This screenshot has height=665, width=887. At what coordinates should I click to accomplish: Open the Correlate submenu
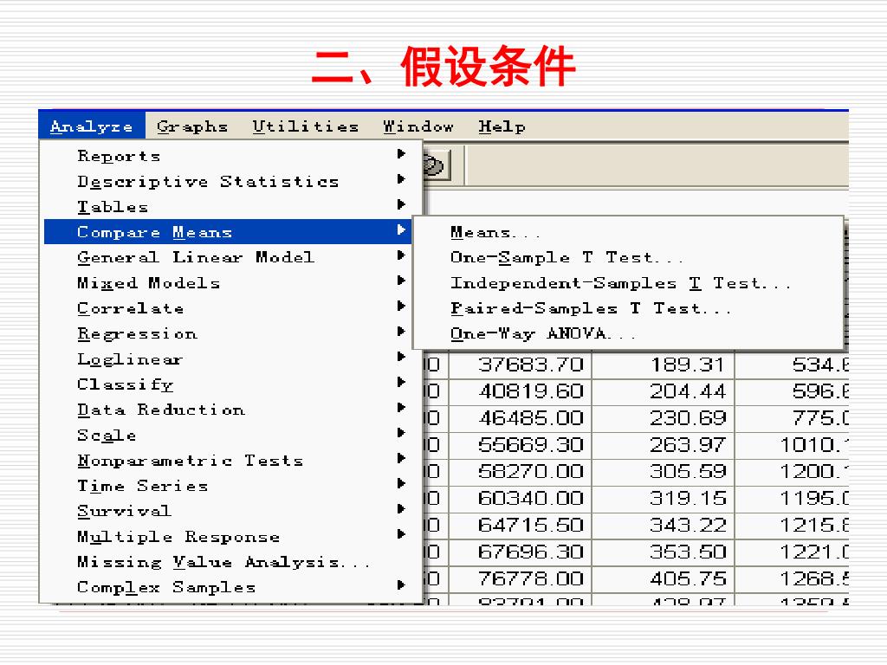(226, 308)
